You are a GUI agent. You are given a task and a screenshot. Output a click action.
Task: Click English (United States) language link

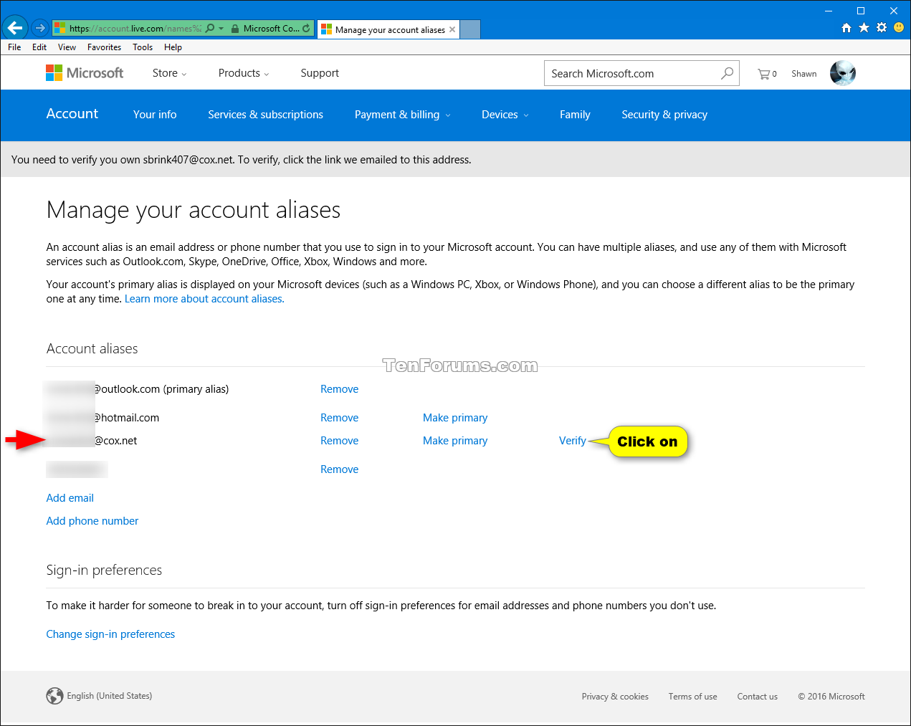[110, 696]
